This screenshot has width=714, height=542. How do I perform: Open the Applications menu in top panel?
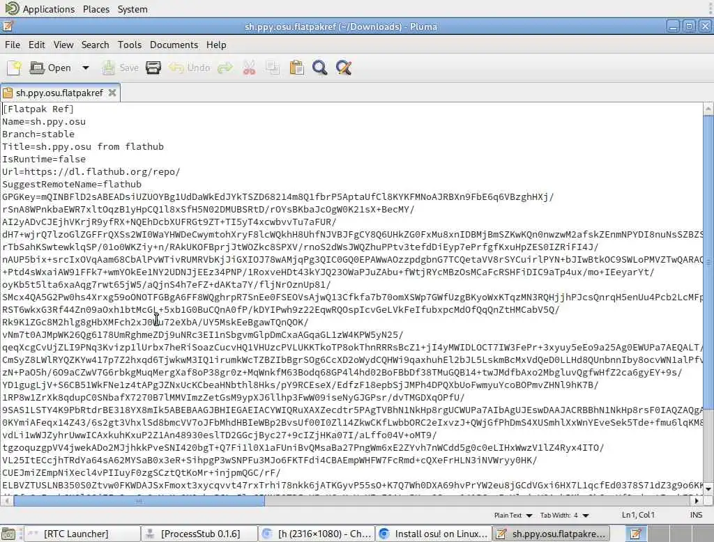(40, 8)
